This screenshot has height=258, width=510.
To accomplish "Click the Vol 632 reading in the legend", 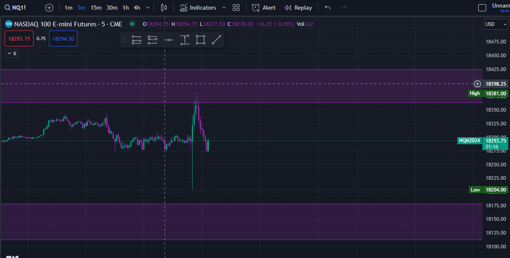I will [305, 24].
